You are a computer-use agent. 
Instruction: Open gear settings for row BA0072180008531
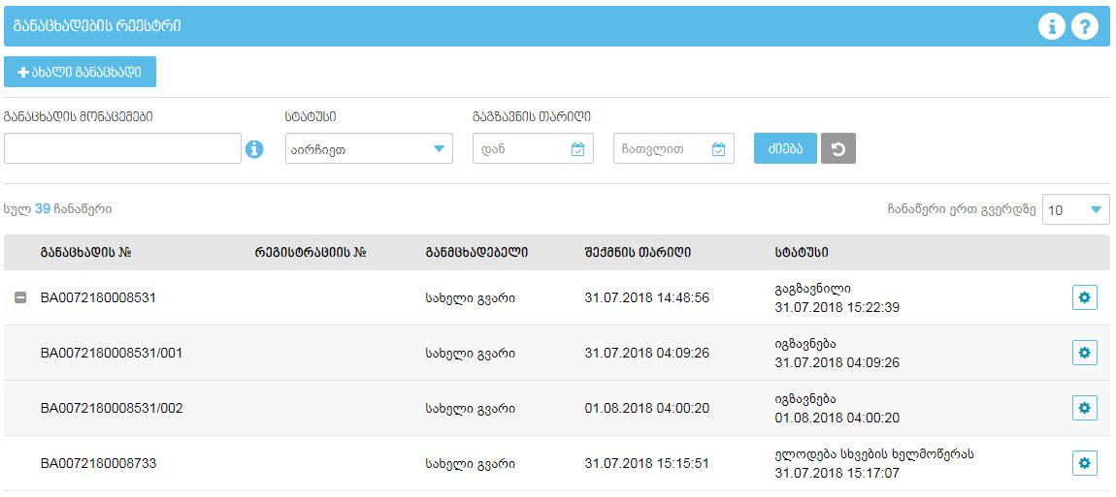[x=1084, y=297]
